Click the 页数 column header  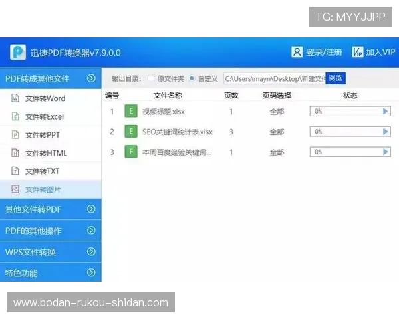[231, 96]
